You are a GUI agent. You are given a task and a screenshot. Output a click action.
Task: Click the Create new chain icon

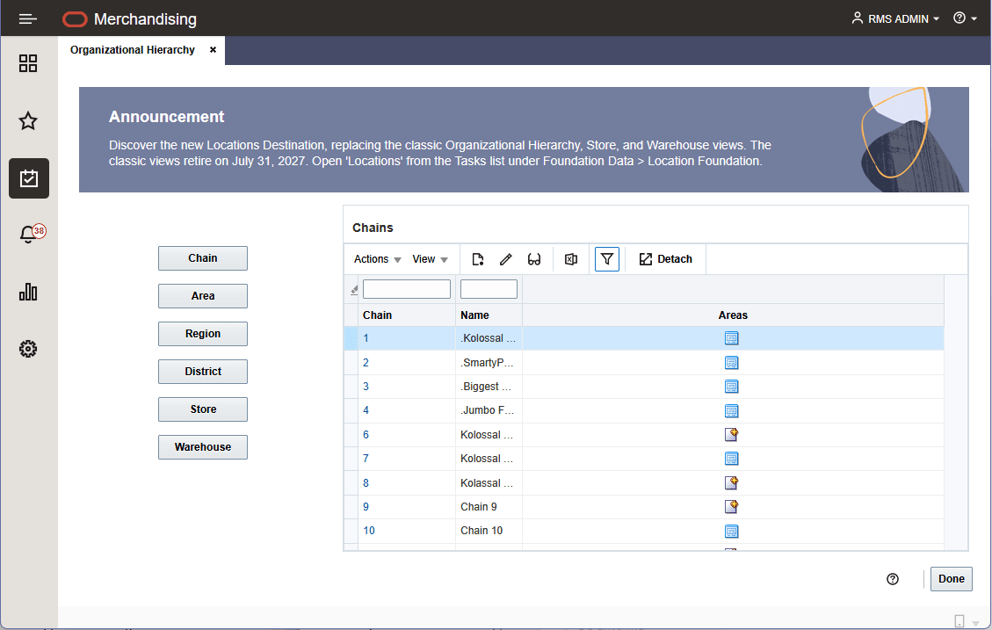click(478, 259)
